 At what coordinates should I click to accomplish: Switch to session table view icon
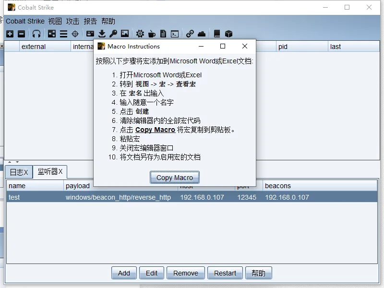63,34
